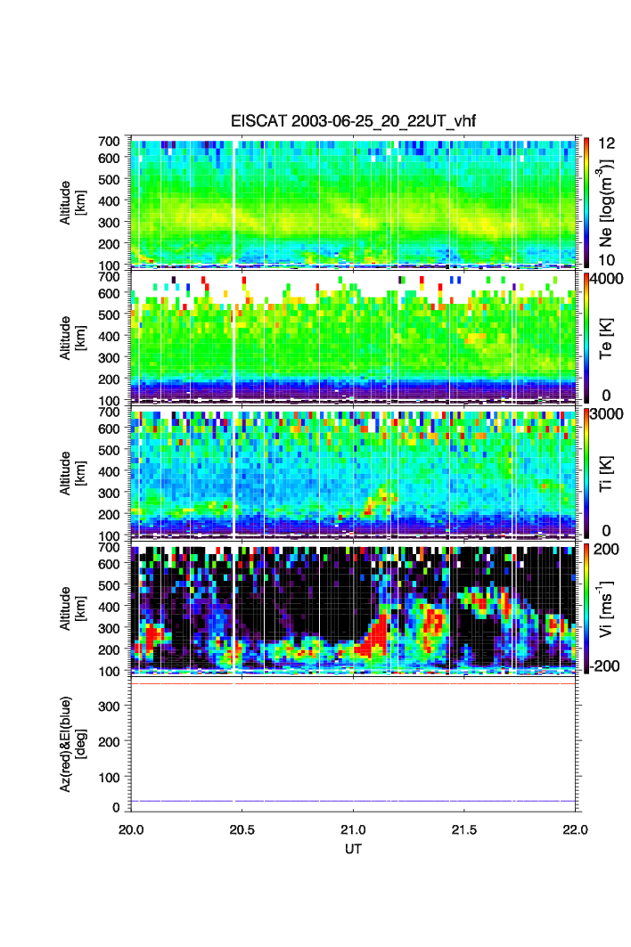Click the 21.0 tick on UT axis
The image size is (631, 947).
coord(354,829)
